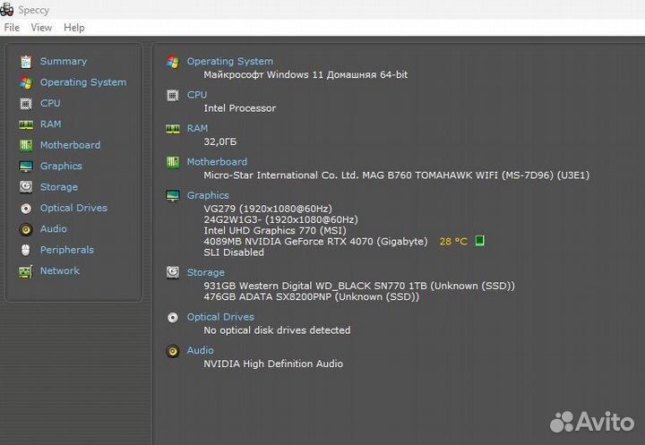Viewport: 645px width, 445px height.
Task: Click the Optical Drives disc icon in summary pane
Action: (173, 318)
